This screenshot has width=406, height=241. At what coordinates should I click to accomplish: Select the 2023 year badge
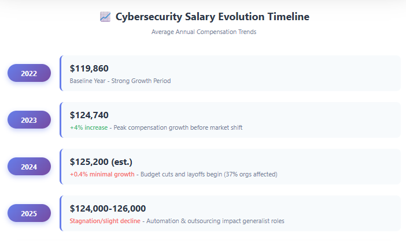[29, 120]
